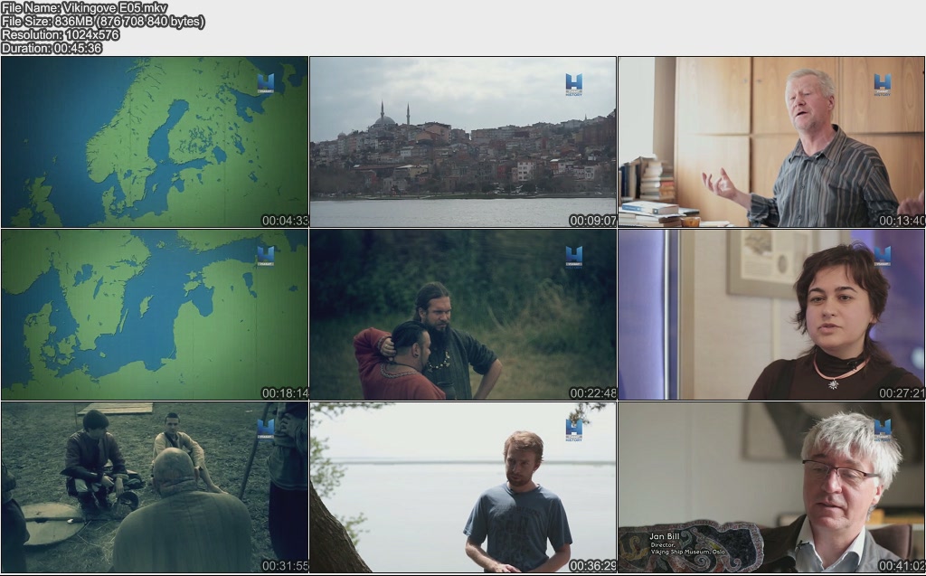The width and height of the screenshot is (926, 576).
Task: Click the 00:09:07 timestamp
Action: coord(592,221)
